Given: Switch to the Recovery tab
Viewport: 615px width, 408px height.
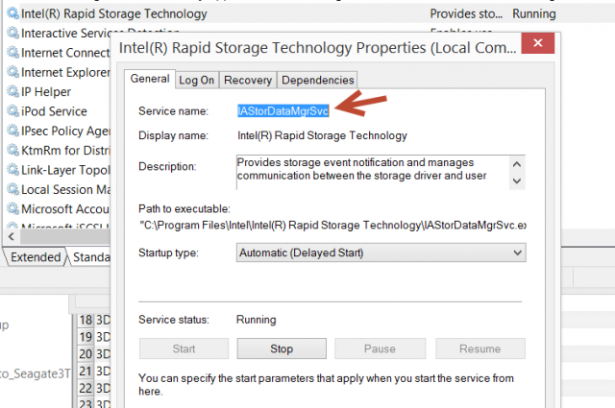Looking at the screenshot, I should [248, 81].
